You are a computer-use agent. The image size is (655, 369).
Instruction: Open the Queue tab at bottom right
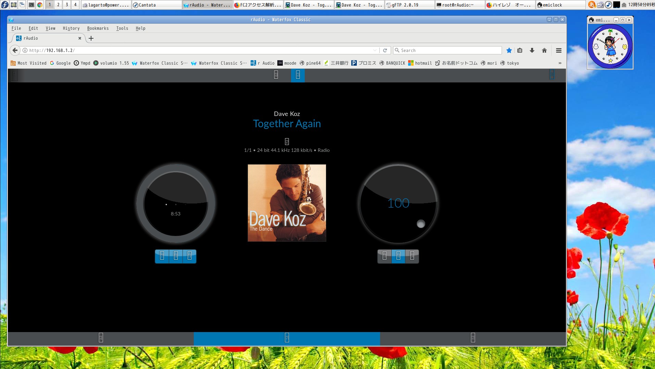pos(473,338)
